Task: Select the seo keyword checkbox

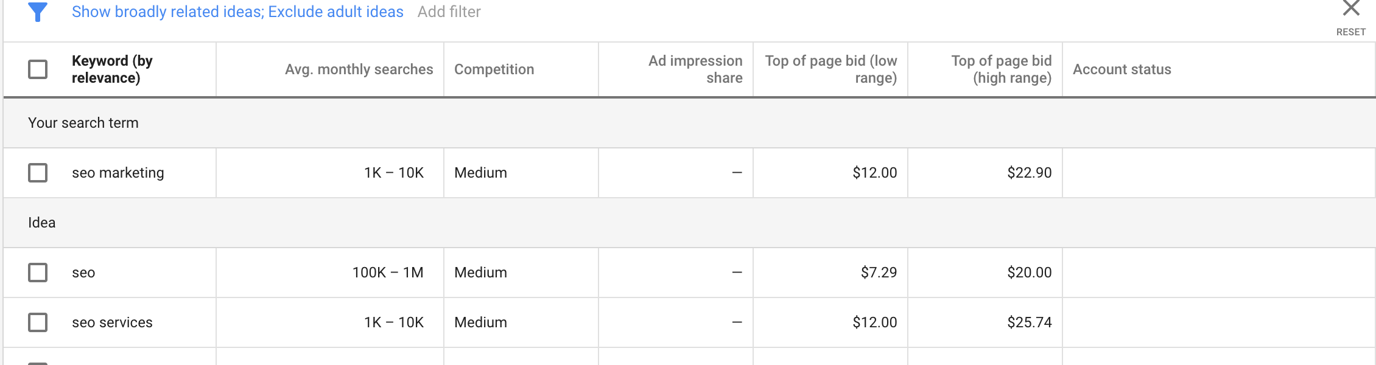Action: [38, 273]
